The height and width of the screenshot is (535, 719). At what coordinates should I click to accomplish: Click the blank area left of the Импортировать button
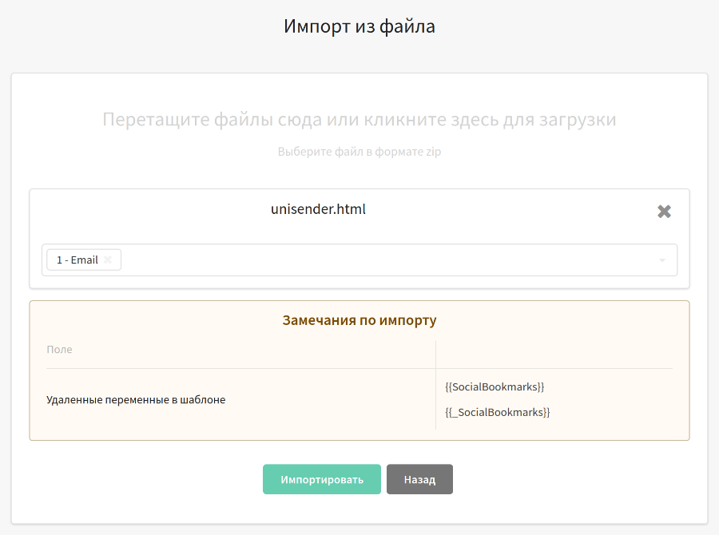(x=137, y=479)
